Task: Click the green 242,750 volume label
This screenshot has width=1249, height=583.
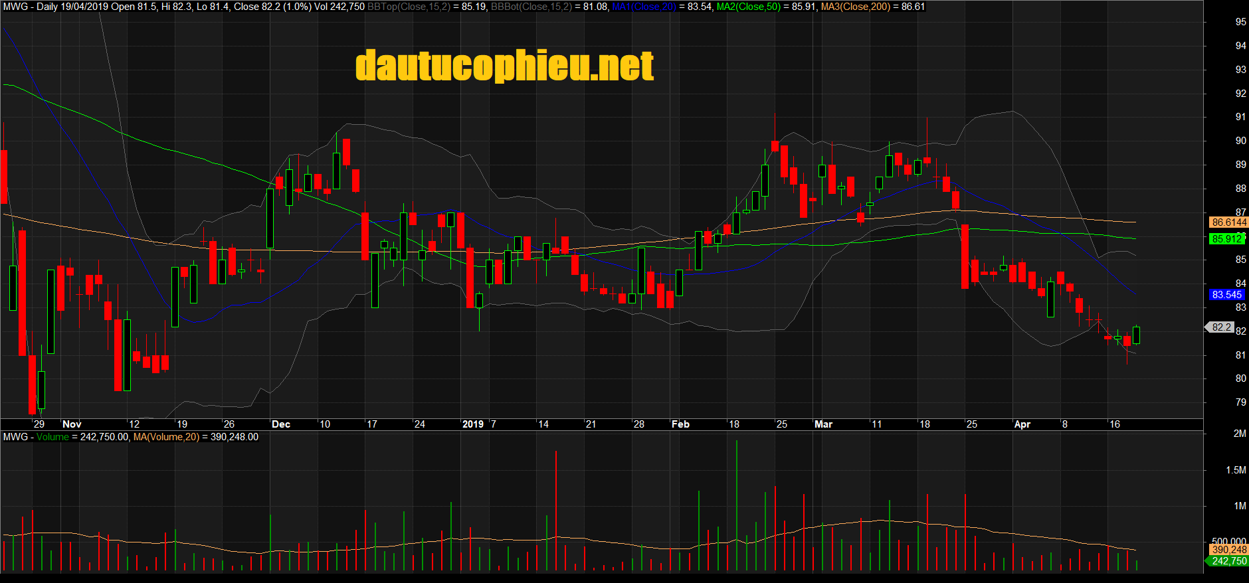Action: coord(1228,561)
